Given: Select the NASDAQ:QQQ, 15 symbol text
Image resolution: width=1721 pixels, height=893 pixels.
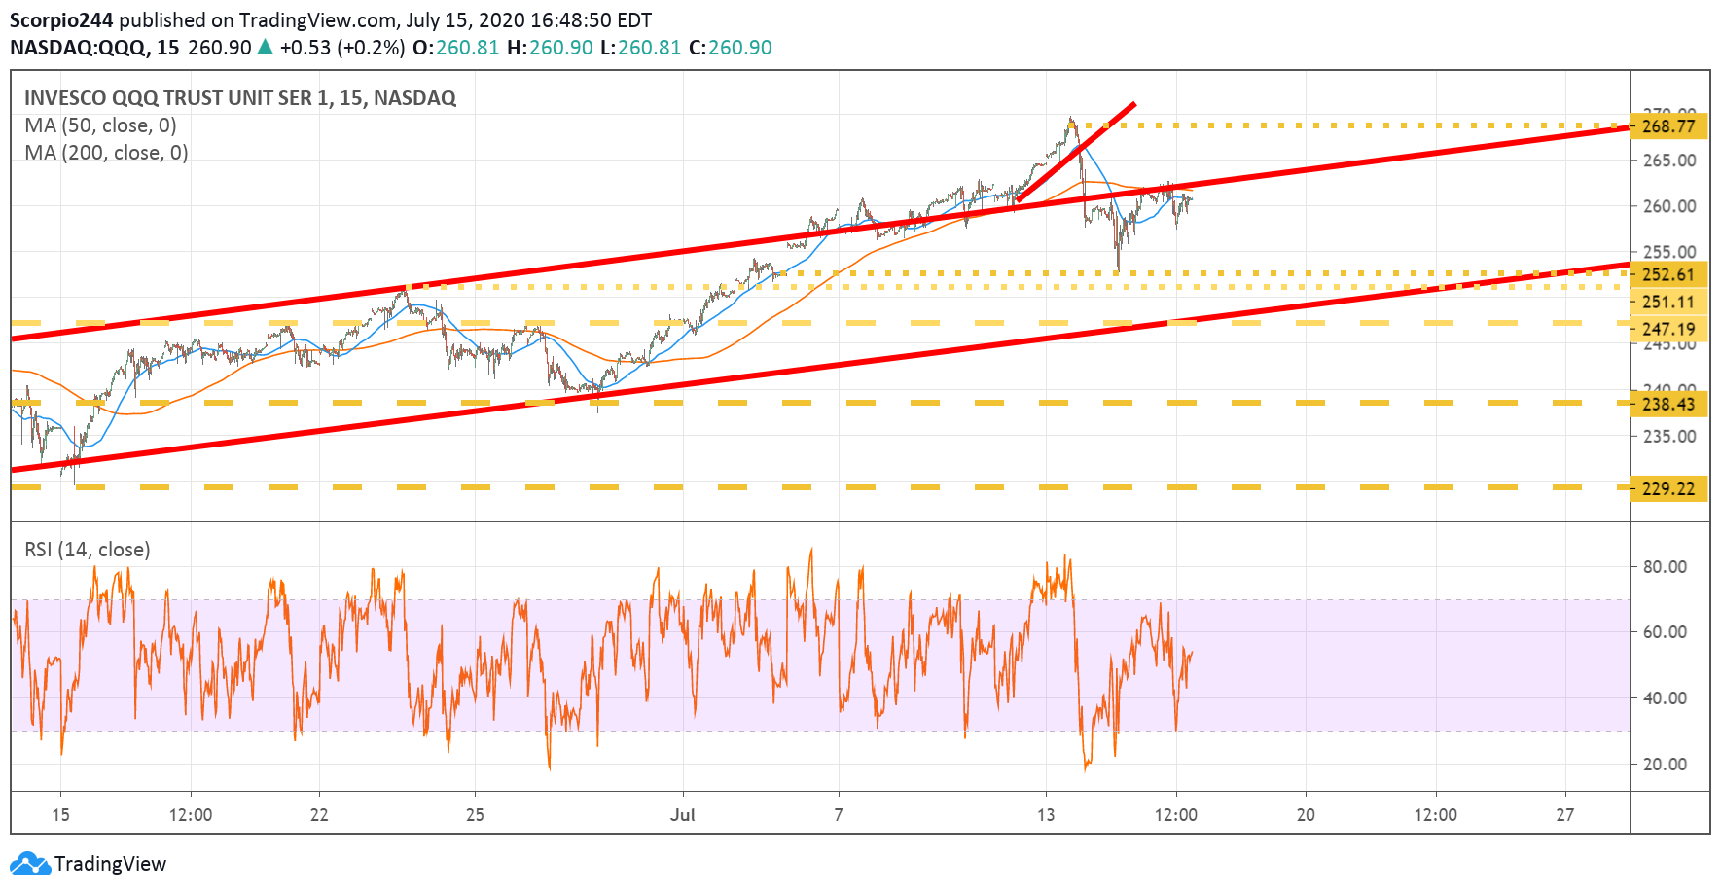Looking at the screenshot, I should click(x=94, y=47).
